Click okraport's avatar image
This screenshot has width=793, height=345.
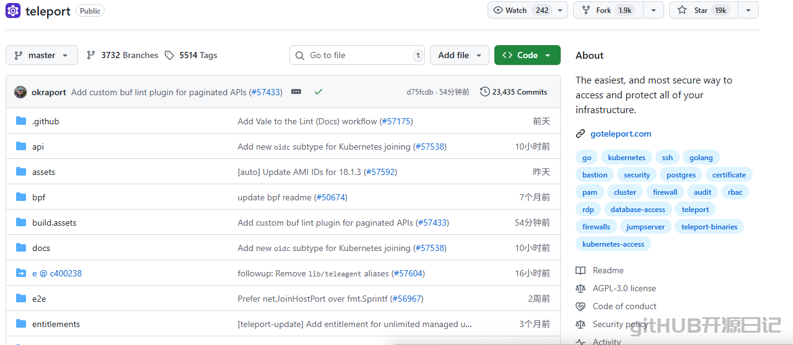coord(20,92)
